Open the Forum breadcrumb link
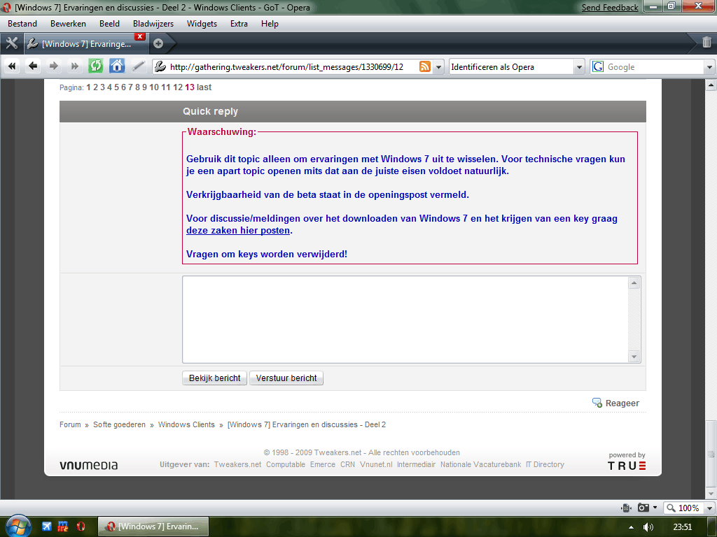717x537 pixels. pos(70,424)
